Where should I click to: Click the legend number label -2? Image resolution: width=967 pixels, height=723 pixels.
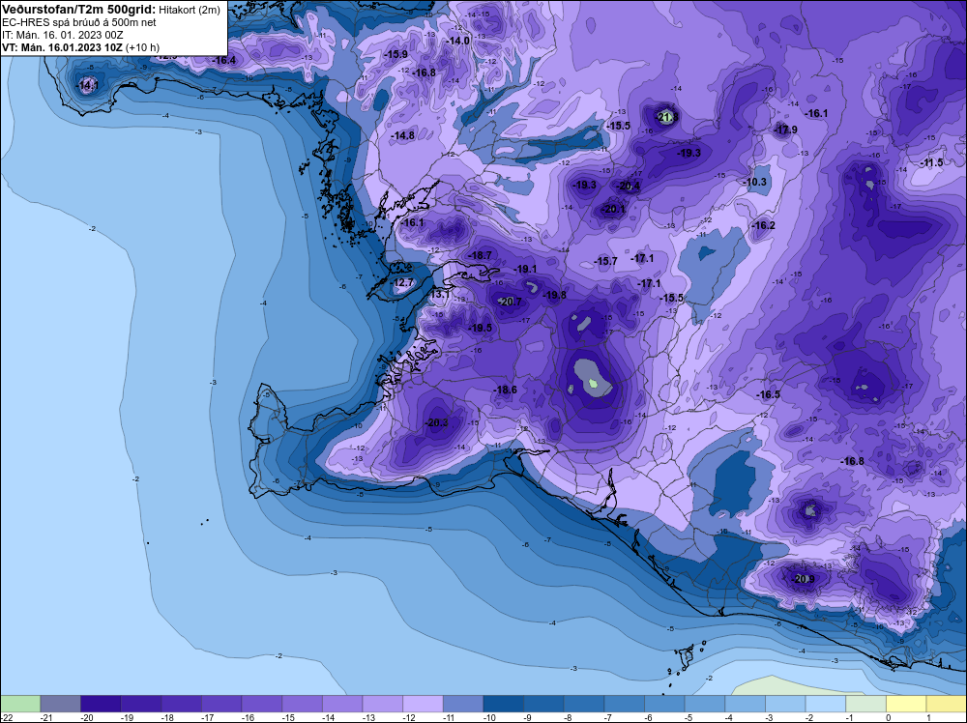coord(810,717)
